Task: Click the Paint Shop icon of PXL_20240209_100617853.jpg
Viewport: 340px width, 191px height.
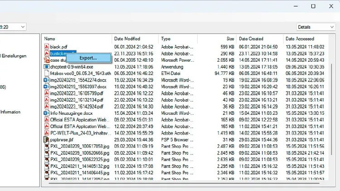Action: (47, 146)
